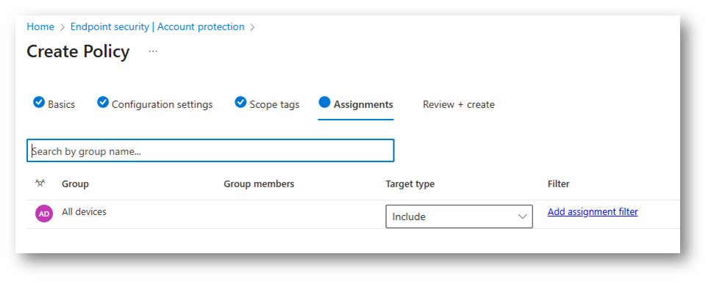Expand the Include target type dropdown
Viewport: 711px width, 284px height.
click(x=459, y=216)
